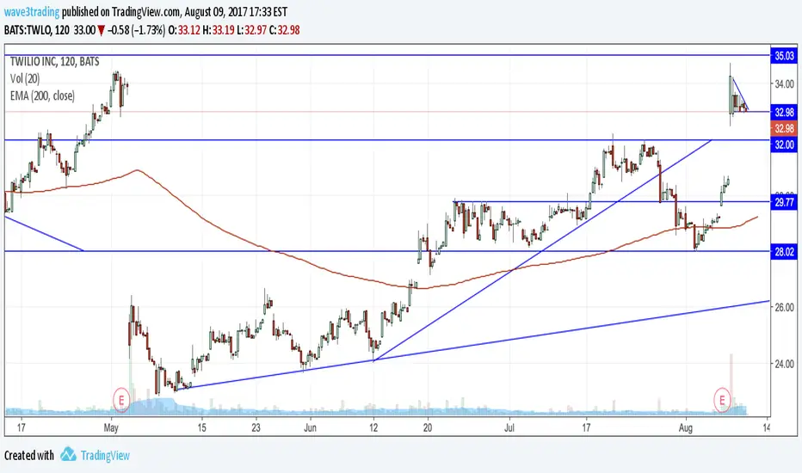Click the 12 date label on time axis
The width and height of the screenshot is (802, 473).
click(x=373, y=427)
